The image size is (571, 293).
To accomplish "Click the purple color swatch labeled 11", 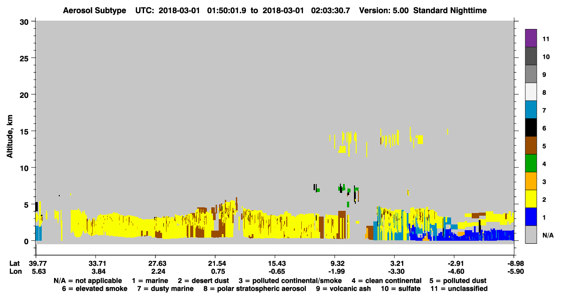I will click(531, 38).
